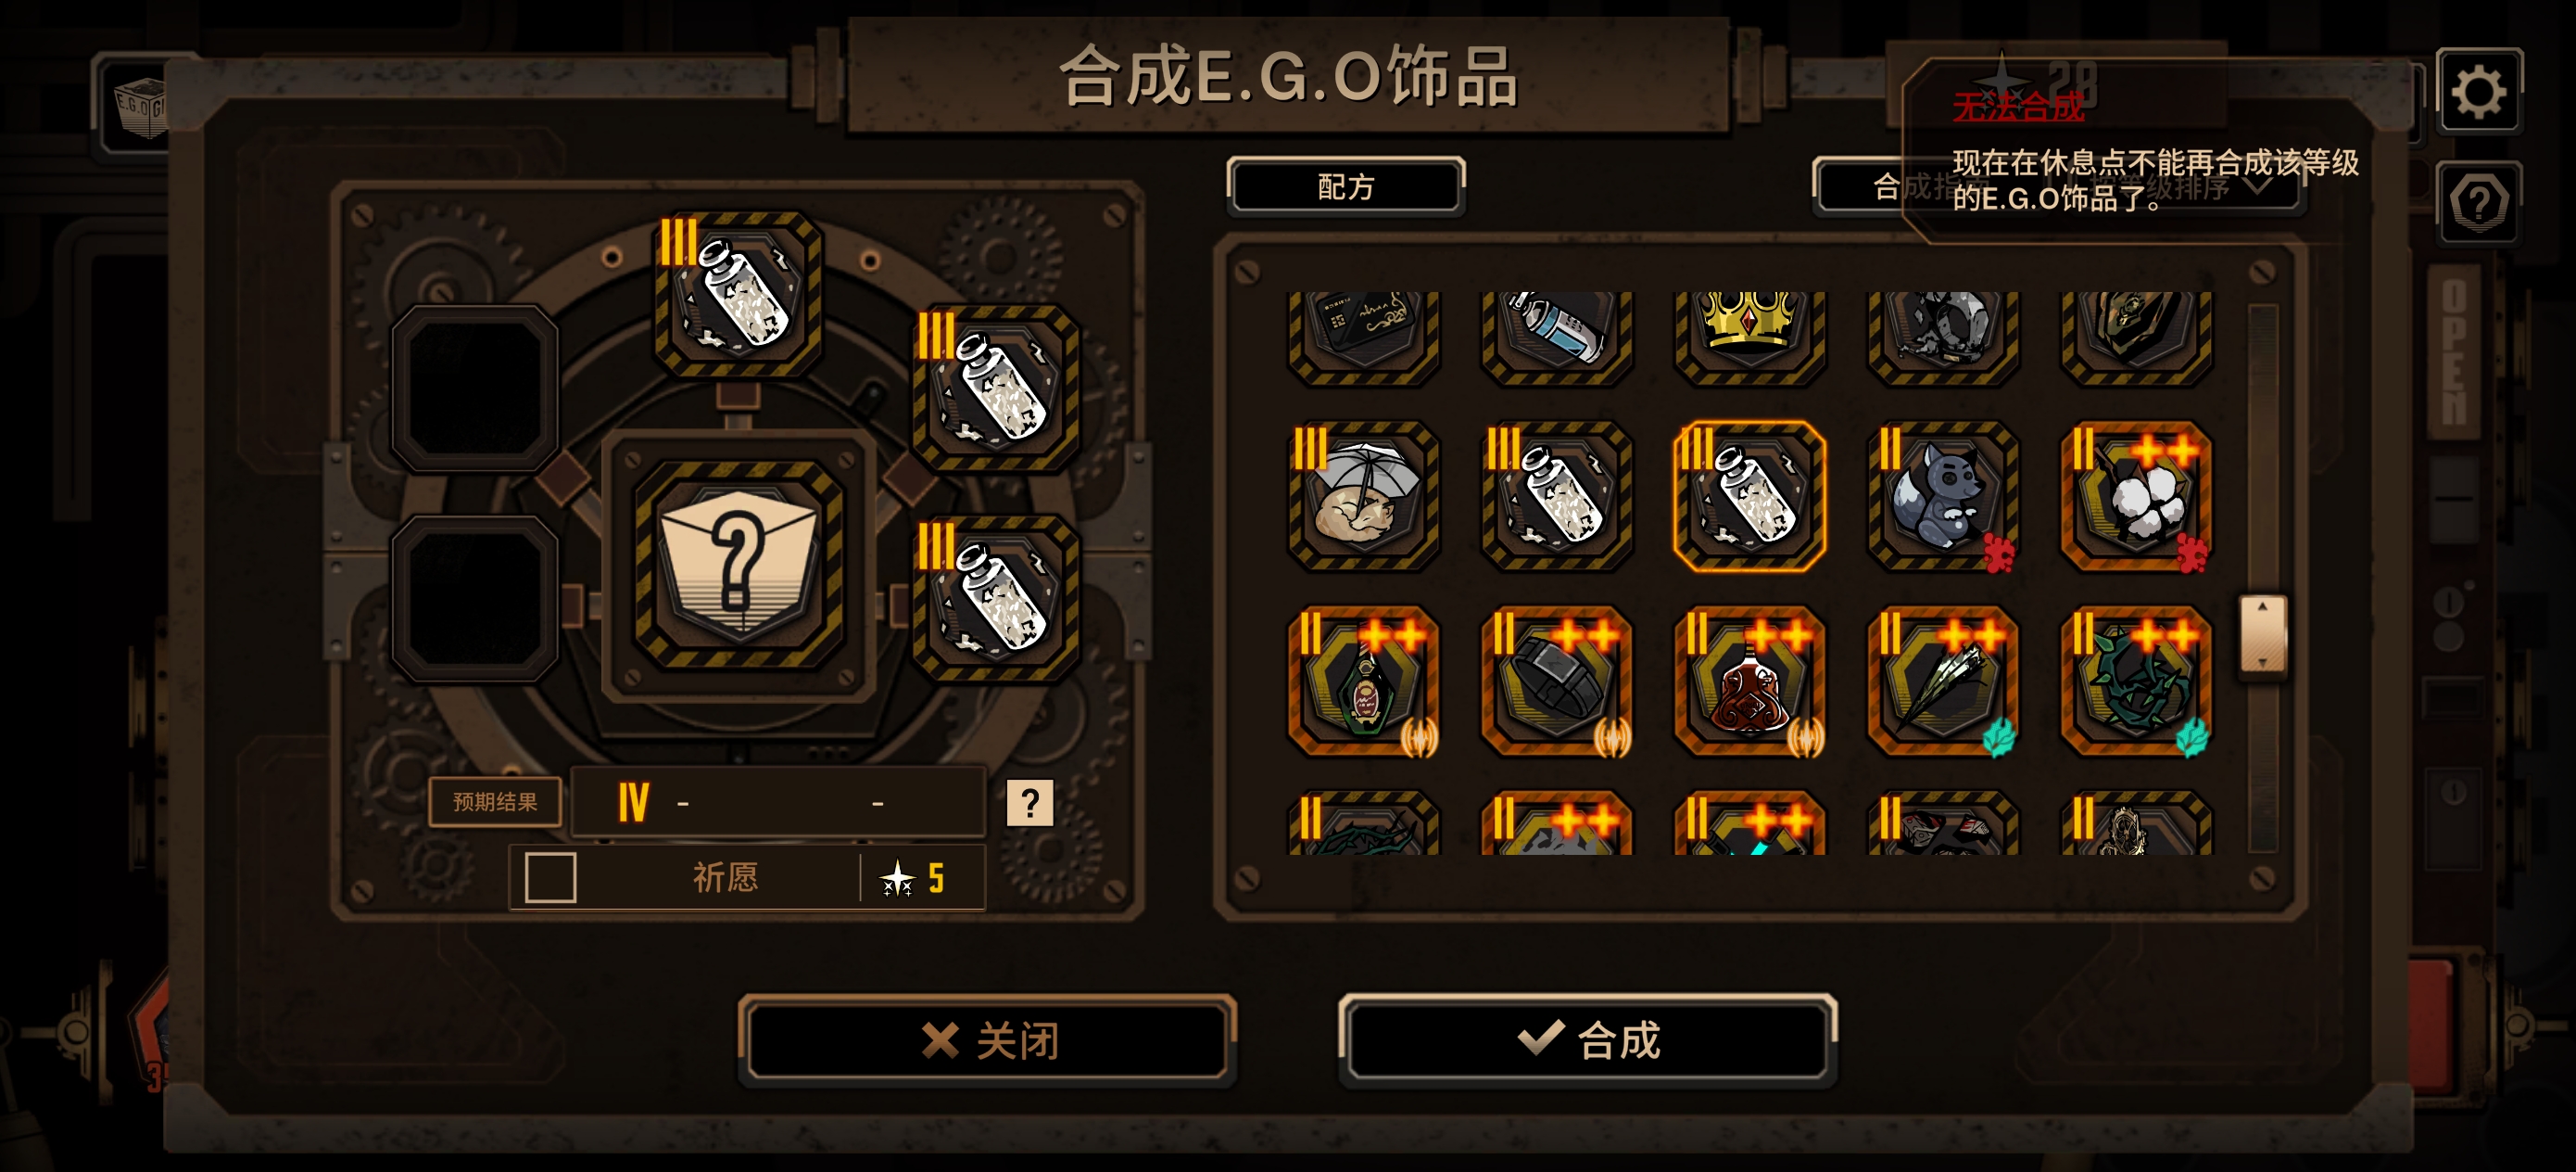Open the settings gear icon
2576x1172 pixels.
(2479, 92)
